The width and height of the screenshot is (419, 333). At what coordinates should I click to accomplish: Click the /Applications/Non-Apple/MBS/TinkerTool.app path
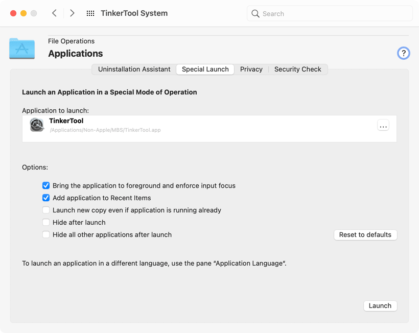pyautogui.click(x=105, y=130)
